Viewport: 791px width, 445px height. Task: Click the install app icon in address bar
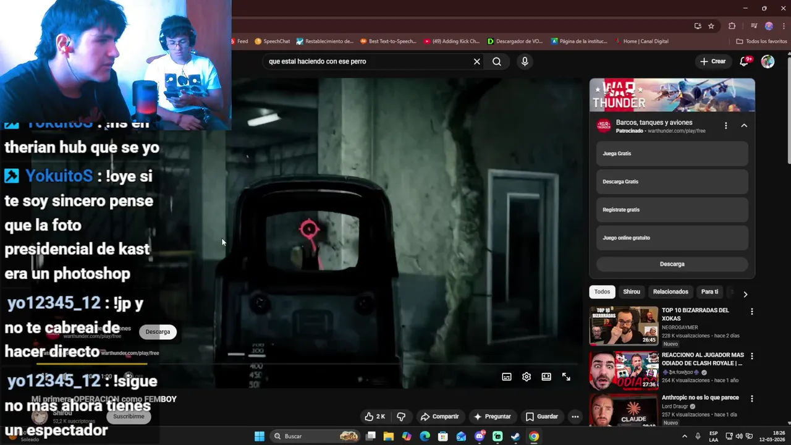(698, 26)
